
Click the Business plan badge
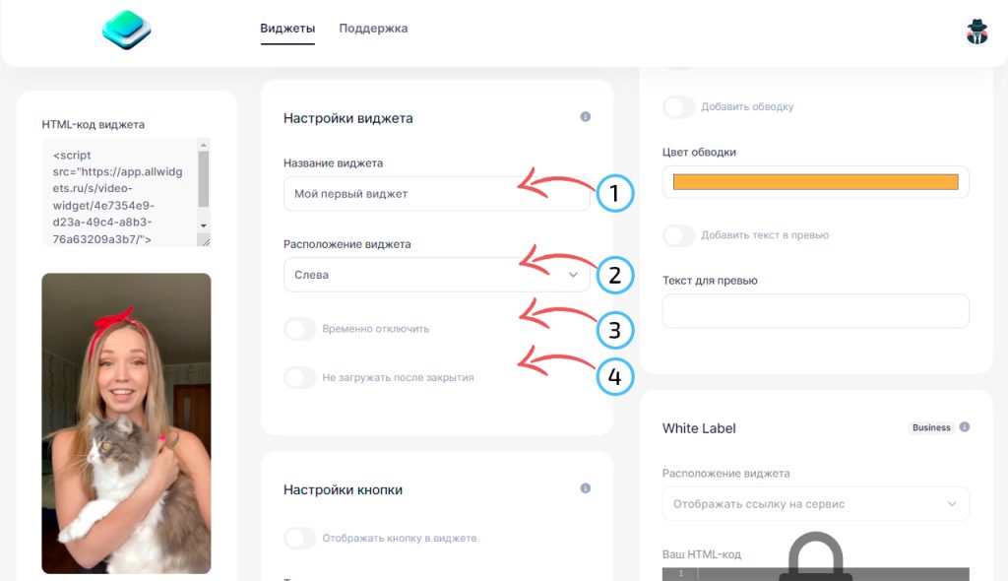coord(931,427)
